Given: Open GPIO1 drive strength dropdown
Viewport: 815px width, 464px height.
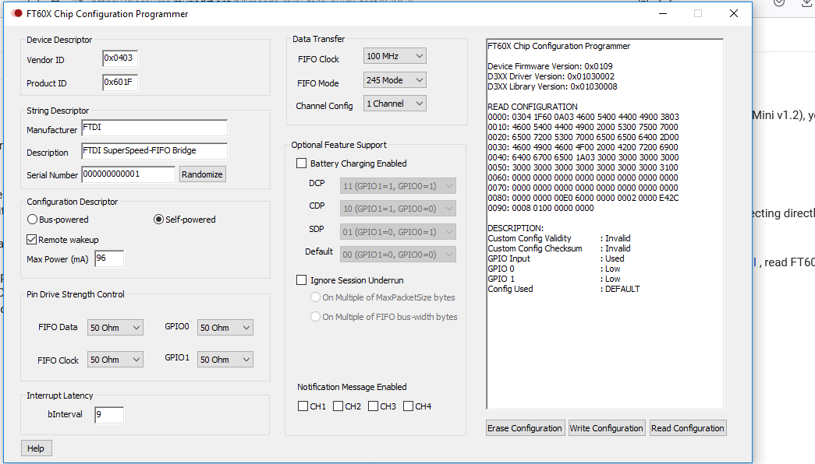Looking at the screenshot, I should (225, 360).
